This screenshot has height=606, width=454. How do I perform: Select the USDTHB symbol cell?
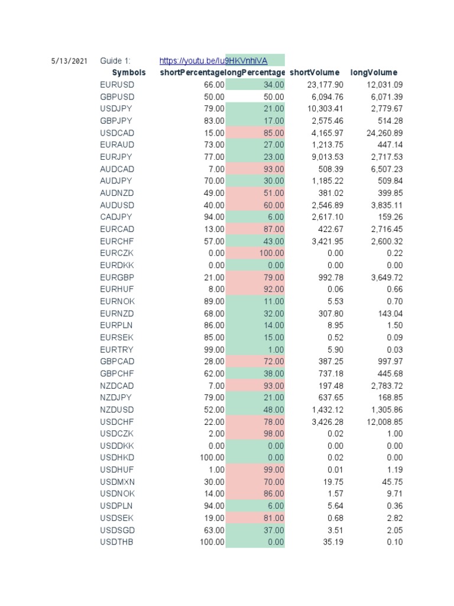click(116, 542)
